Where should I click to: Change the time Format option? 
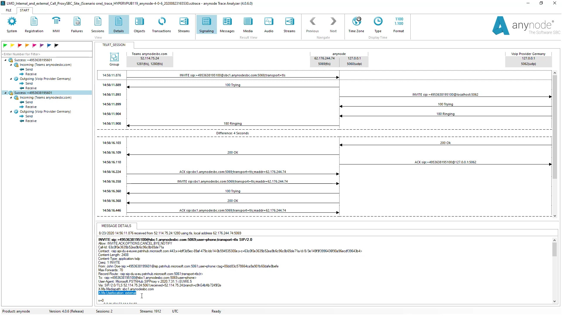[x=399, y=25]
